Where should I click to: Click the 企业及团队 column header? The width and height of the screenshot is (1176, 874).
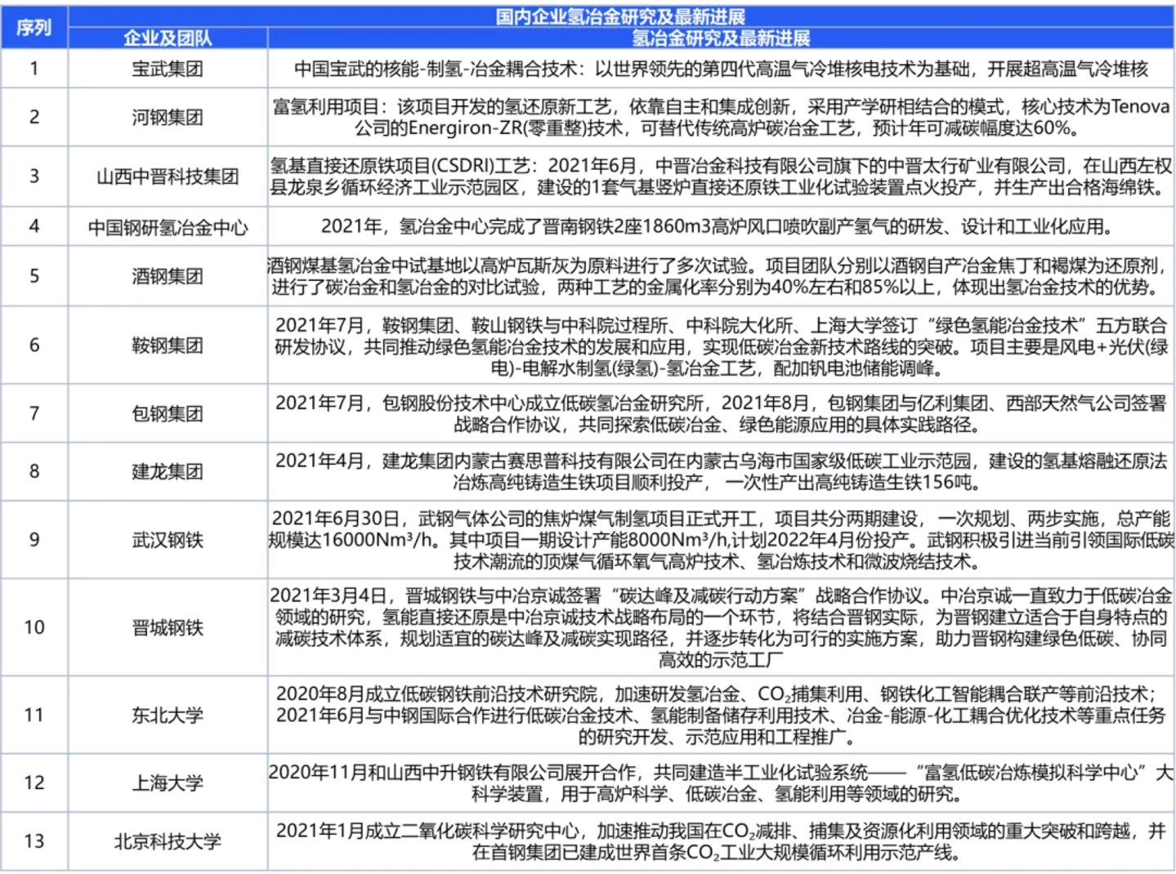168,38
